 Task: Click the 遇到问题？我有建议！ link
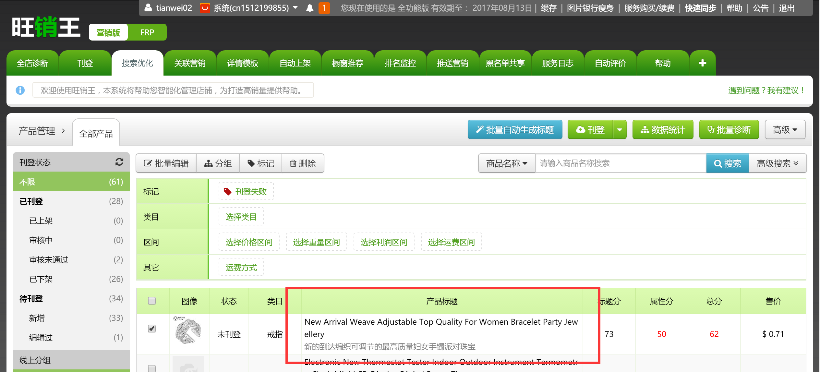[x=766, y=90]
